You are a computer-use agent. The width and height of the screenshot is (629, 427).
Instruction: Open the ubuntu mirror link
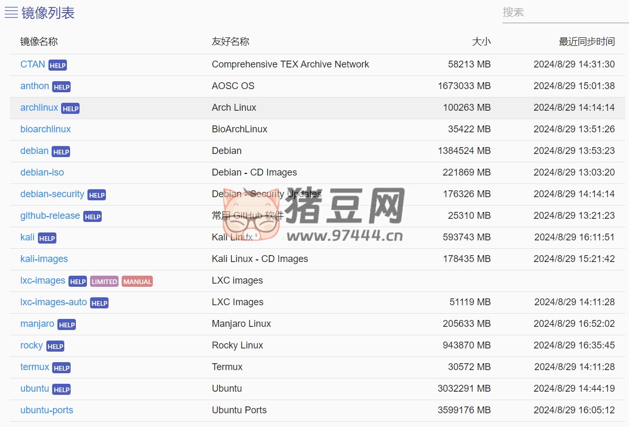[x=34, y=389]
